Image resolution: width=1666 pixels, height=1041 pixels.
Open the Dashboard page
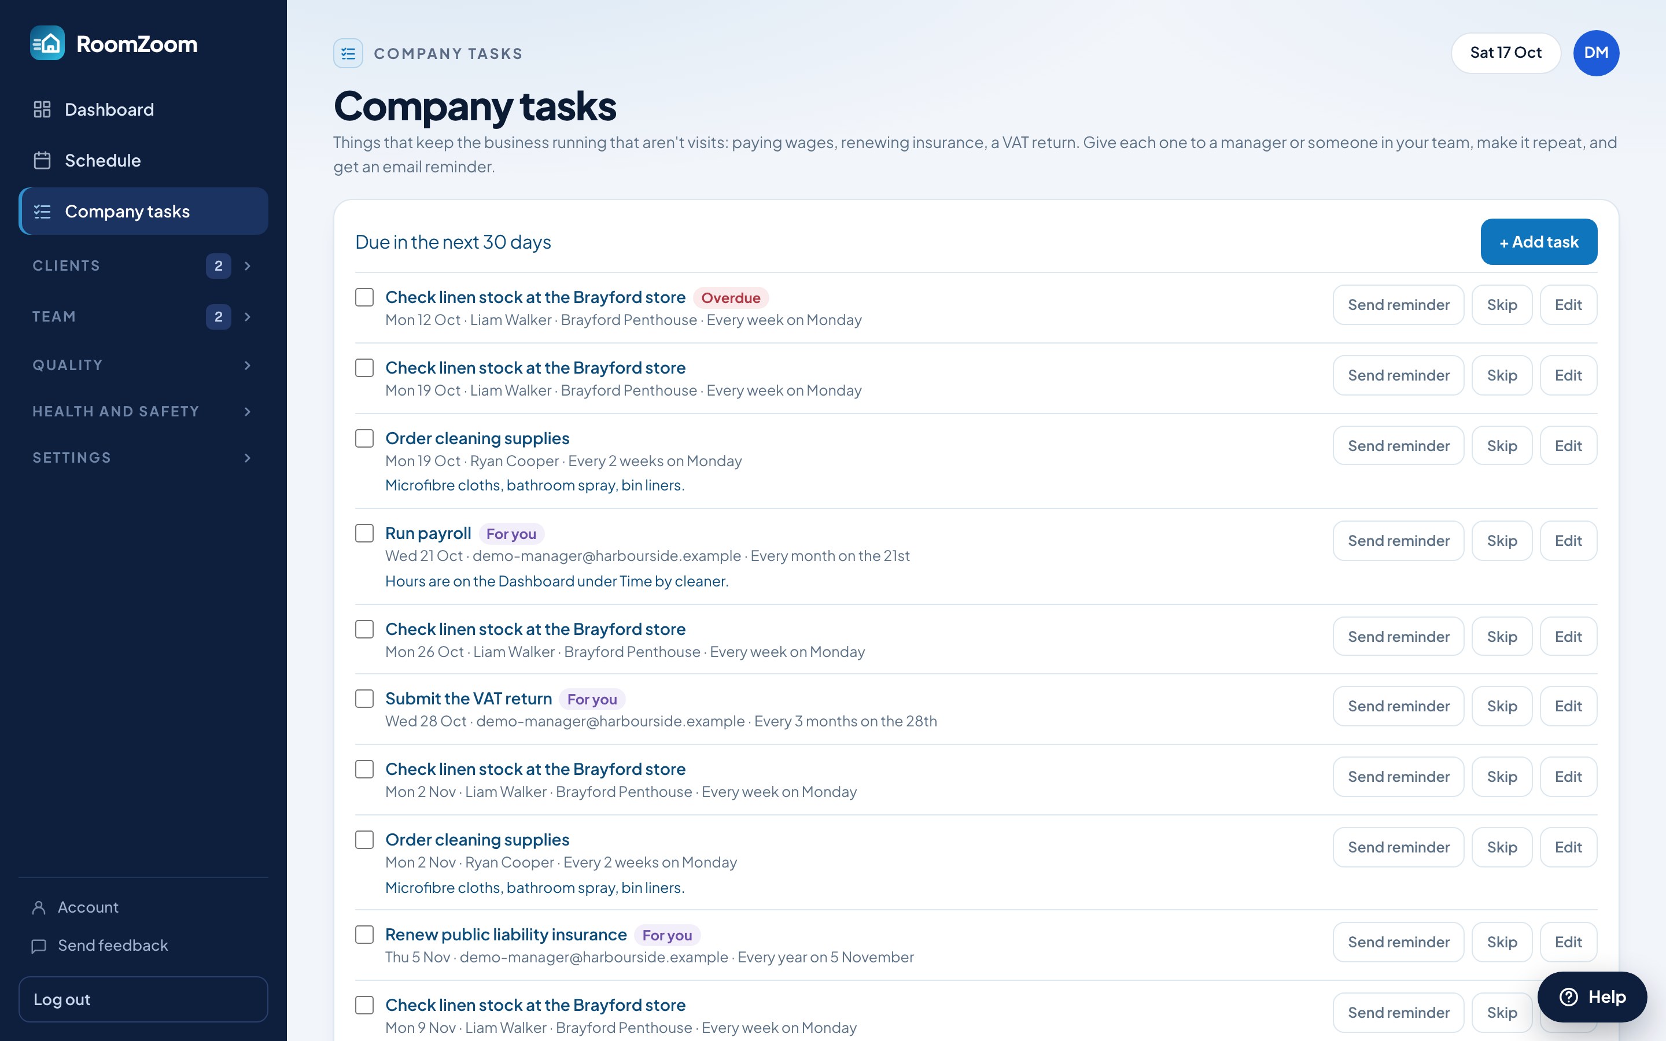[143, 109]
